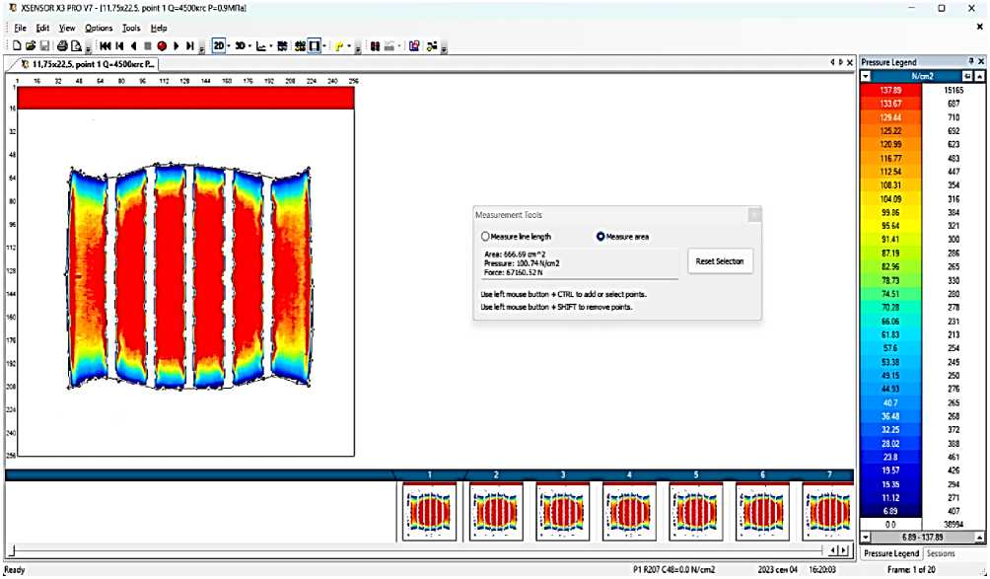Click the red Record button in the toolbar
990x579 pixels.
162,46
